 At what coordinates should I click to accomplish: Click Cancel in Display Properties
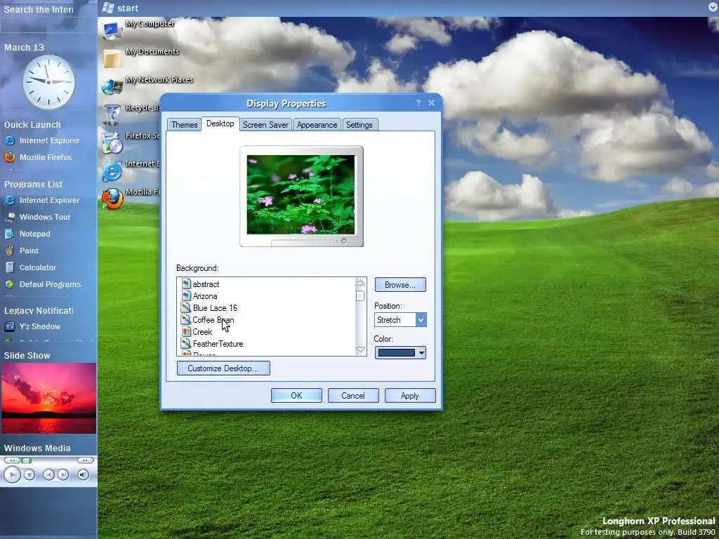coord(353,396)
